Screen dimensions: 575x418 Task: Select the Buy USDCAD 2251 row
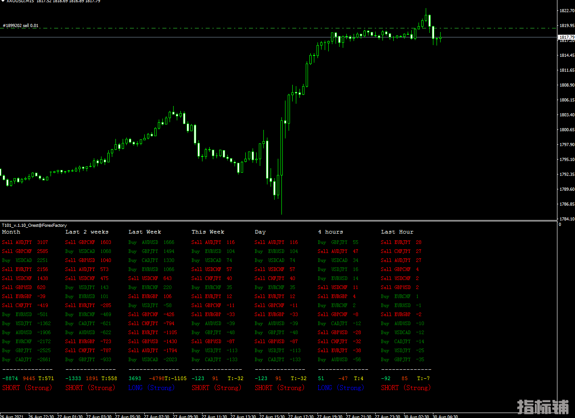click(x=25, y=260)
